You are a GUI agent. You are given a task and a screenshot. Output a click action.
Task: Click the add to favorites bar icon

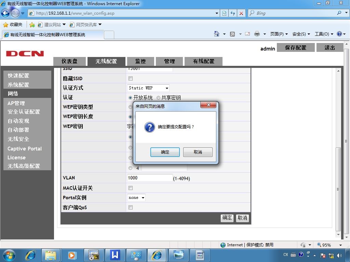(32, 25)
